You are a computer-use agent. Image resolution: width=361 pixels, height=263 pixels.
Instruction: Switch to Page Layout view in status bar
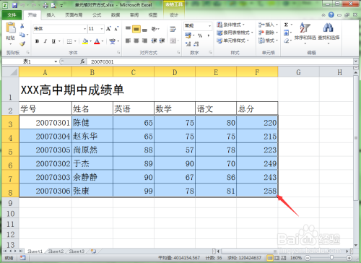[x=277, y=258]
